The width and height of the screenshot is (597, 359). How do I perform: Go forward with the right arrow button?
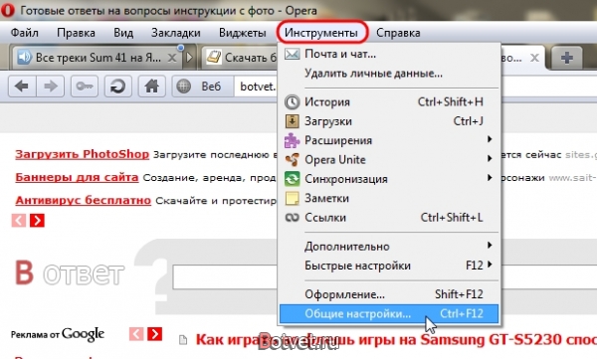51,87
